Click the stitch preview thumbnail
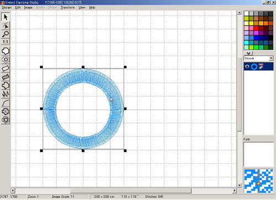276x200 pixels. coord(258,181)
